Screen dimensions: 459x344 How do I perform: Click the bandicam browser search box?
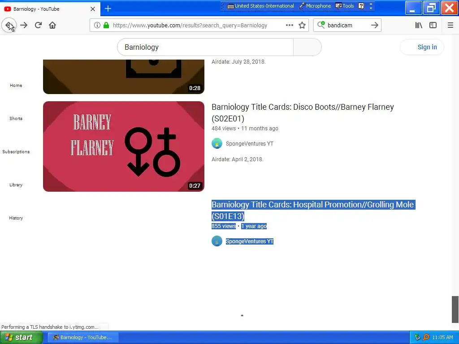[347, 25]
